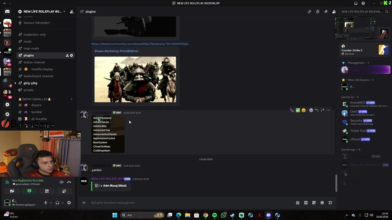Viewport: 392px width, 220px height.
Task: Open User Settings gear icon
Action: click(69, 203)
